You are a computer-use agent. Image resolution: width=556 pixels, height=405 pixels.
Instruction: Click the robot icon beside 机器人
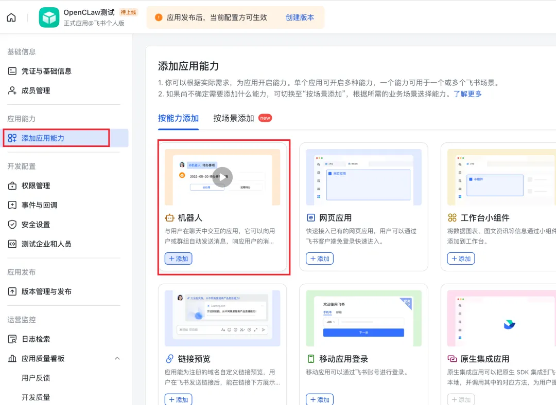click(169, 218)
